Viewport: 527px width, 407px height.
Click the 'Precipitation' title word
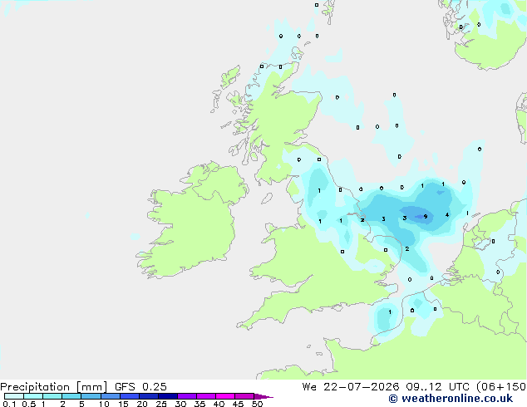[x=35, y=387]
